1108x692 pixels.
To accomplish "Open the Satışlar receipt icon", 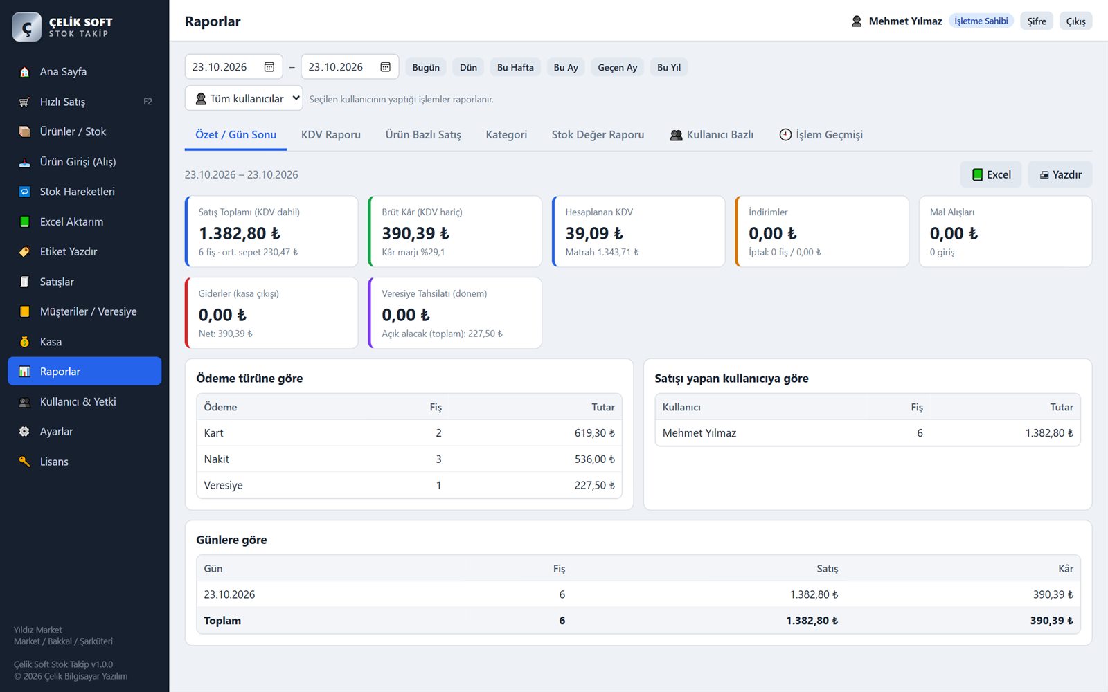I will (x=25, y=282).
